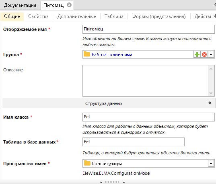This screenshot has width=216, height=184.
Task: Select the Таблица tab
Action: [114, 16]
